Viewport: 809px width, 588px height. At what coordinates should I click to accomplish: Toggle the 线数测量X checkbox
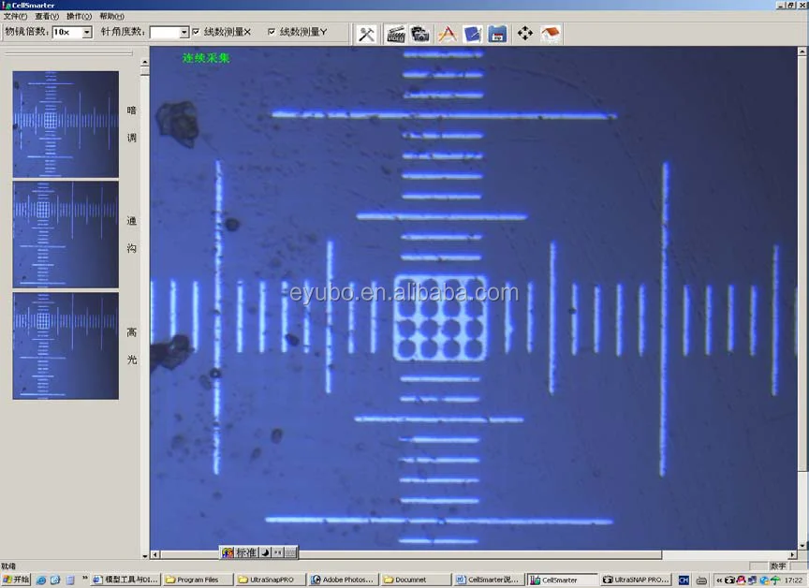click(196, 32)
